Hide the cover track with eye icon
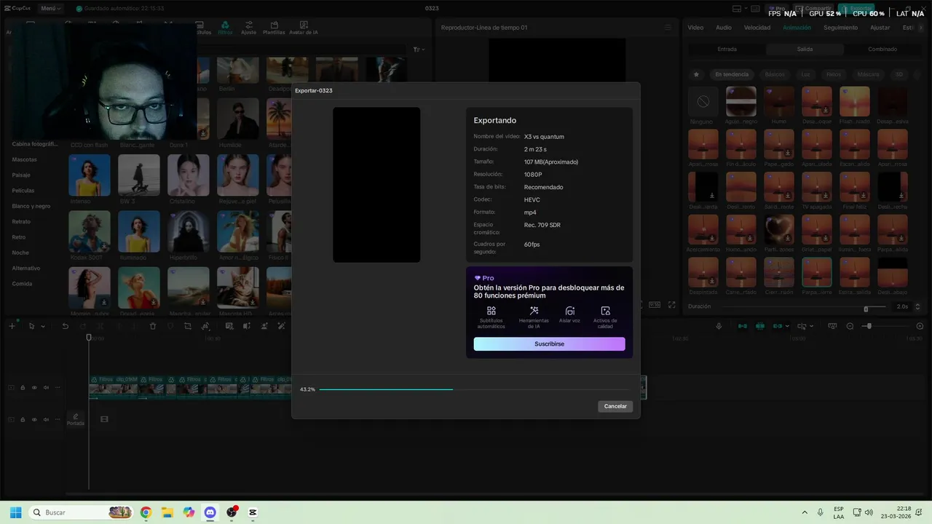This screenshot has width=932, height=524. click(34, 419)
